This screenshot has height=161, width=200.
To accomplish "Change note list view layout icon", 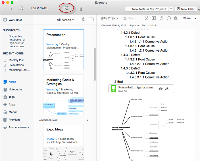I will [91, 19].
